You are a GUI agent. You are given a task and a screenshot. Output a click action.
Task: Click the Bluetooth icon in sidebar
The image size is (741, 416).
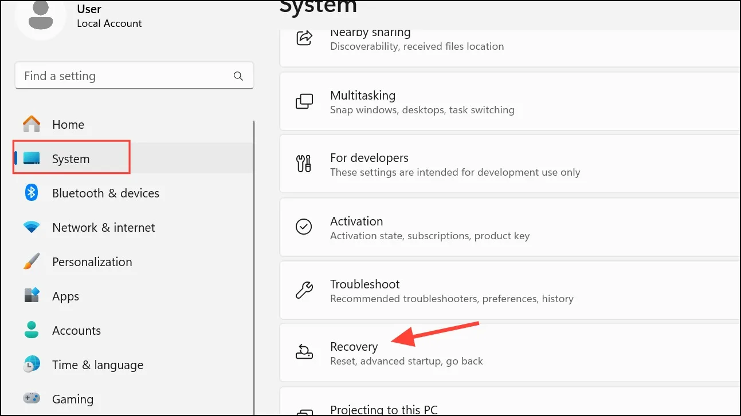[x=32, y=193]
